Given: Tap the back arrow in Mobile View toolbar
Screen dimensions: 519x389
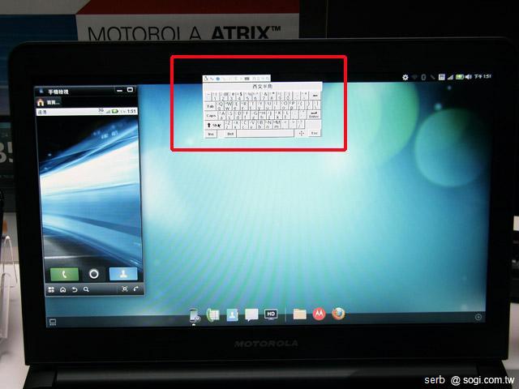Looking at the screenshot, I should [75, 290].
